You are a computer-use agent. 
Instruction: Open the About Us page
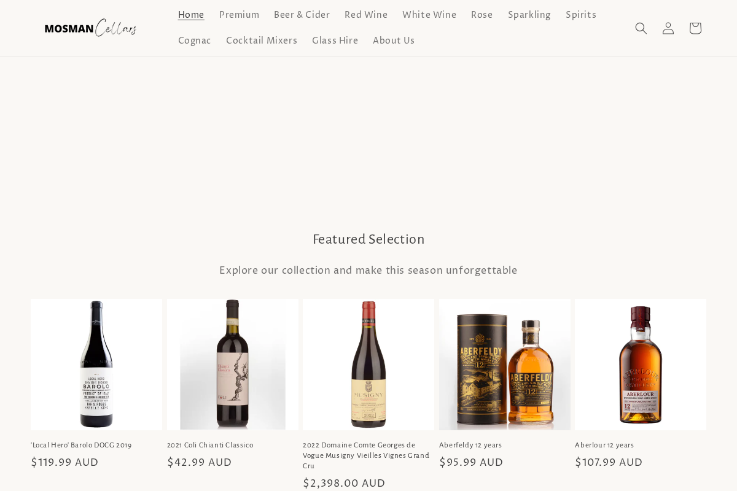394,41
